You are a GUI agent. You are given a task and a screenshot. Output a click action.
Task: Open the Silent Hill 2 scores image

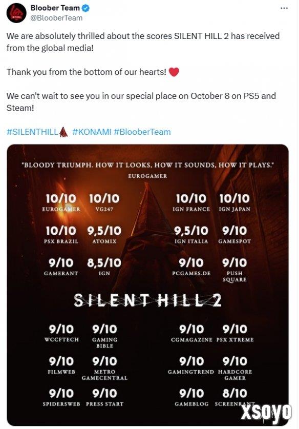(147, 285)
